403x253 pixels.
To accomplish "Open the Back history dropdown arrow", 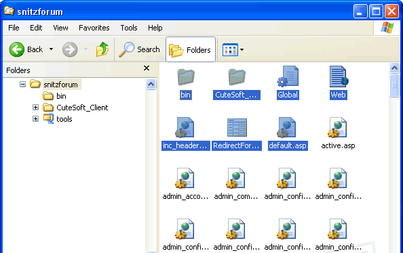I will coord(51,49).
